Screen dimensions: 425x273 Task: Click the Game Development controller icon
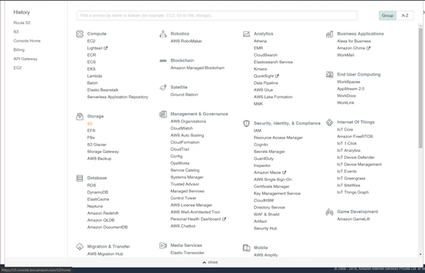(330, 212)
